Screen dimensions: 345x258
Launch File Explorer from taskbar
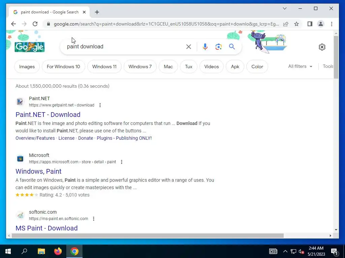pos(41,251)
